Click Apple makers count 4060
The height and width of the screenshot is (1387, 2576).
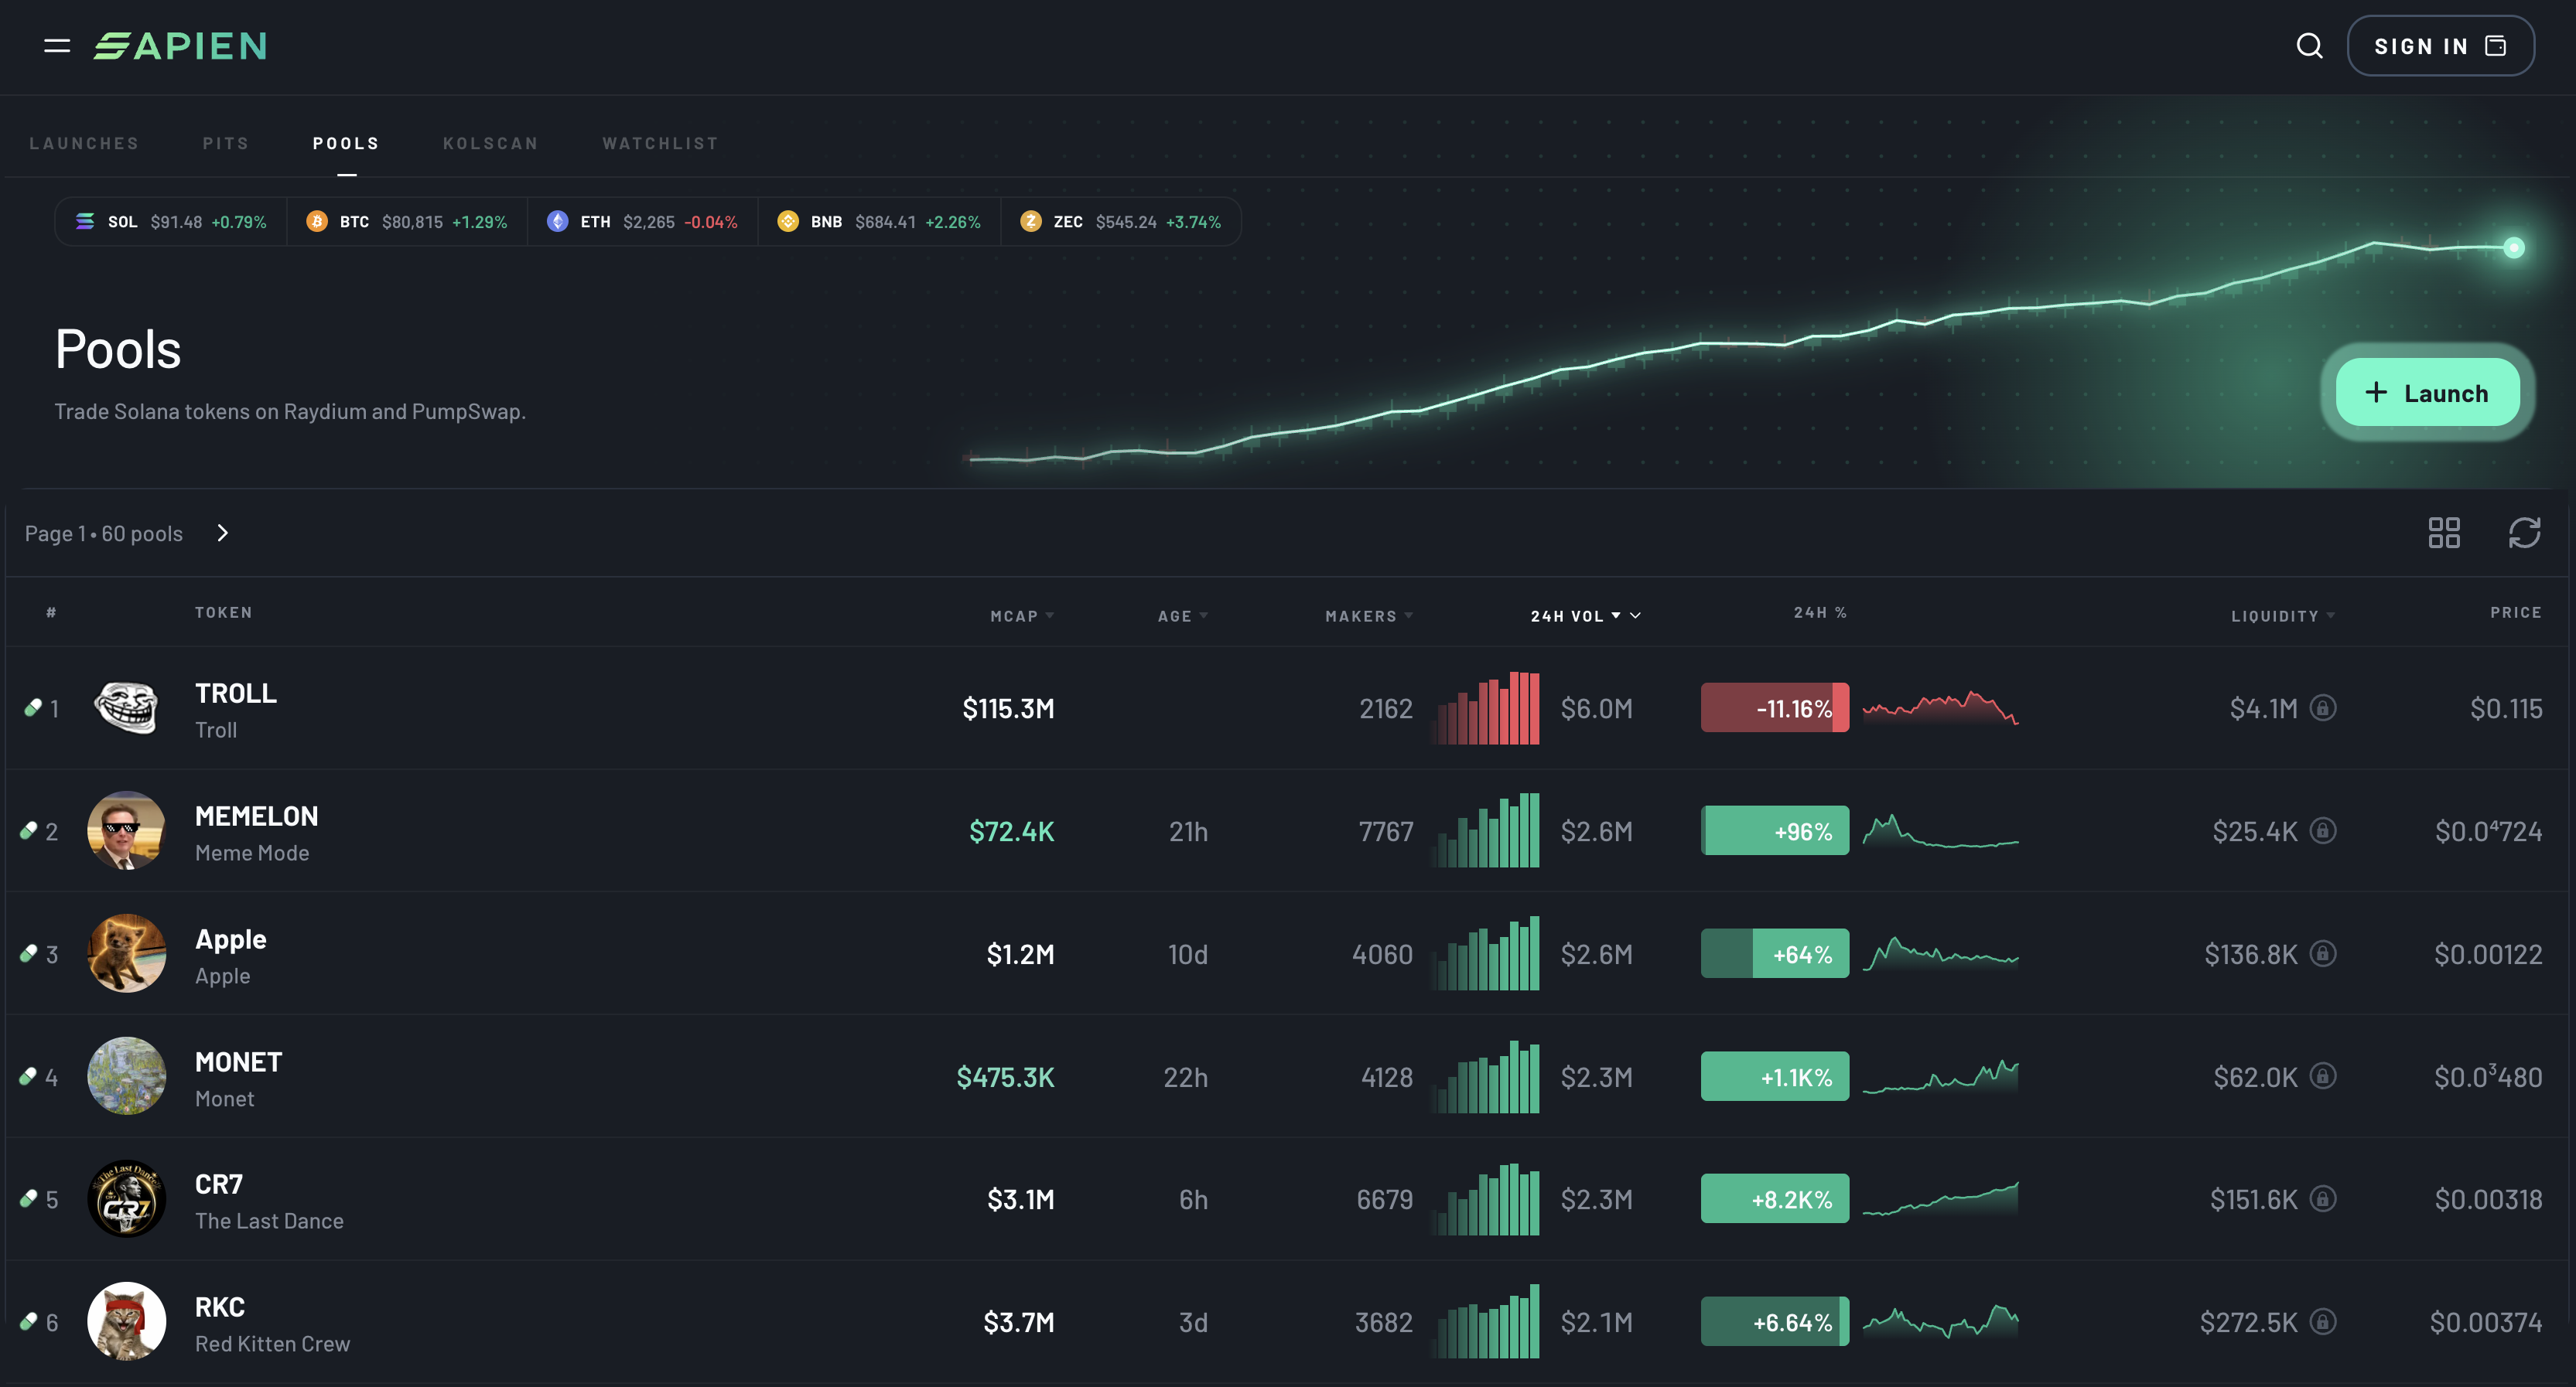click(1382, 954)
